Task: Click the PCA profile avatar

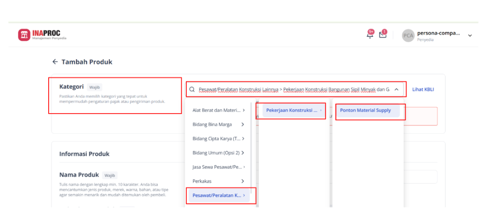Action: click(x=408, y=35)
